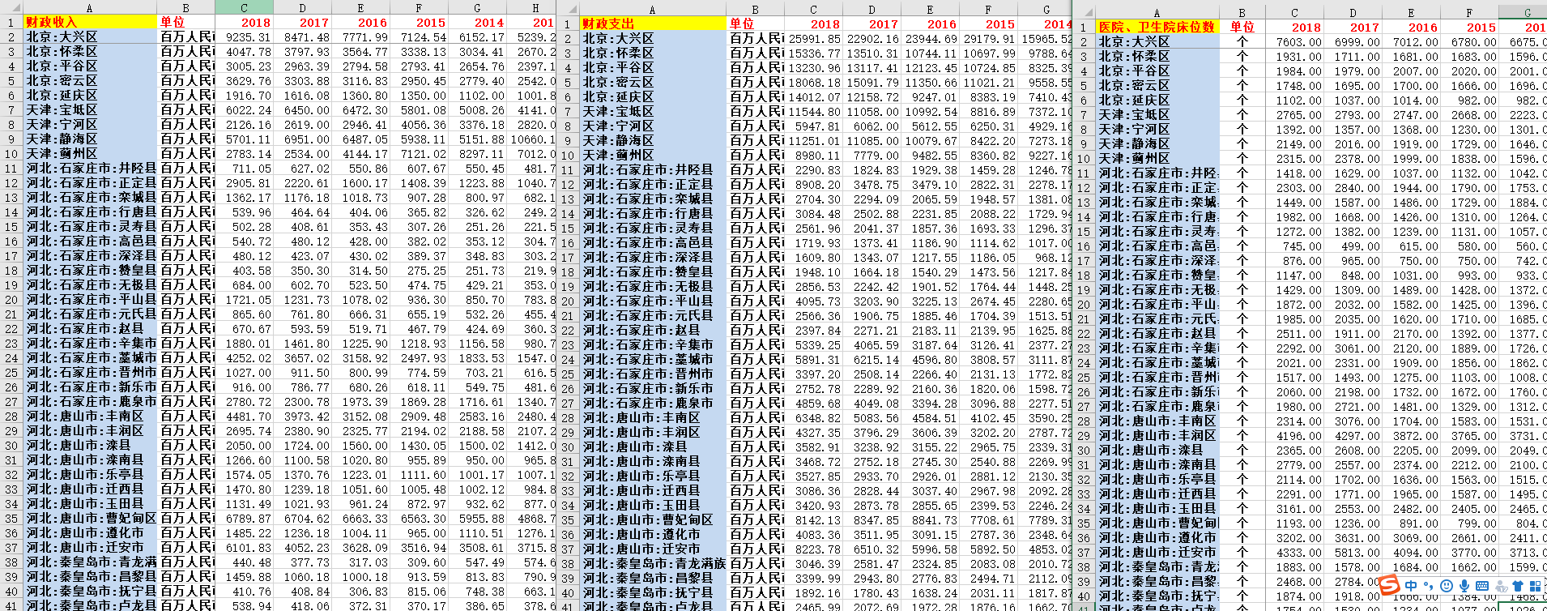Open the Sogou soft keyboard icon
Screen dimensions: 1547x611
pyautogui.click(x=1482, y=586)
